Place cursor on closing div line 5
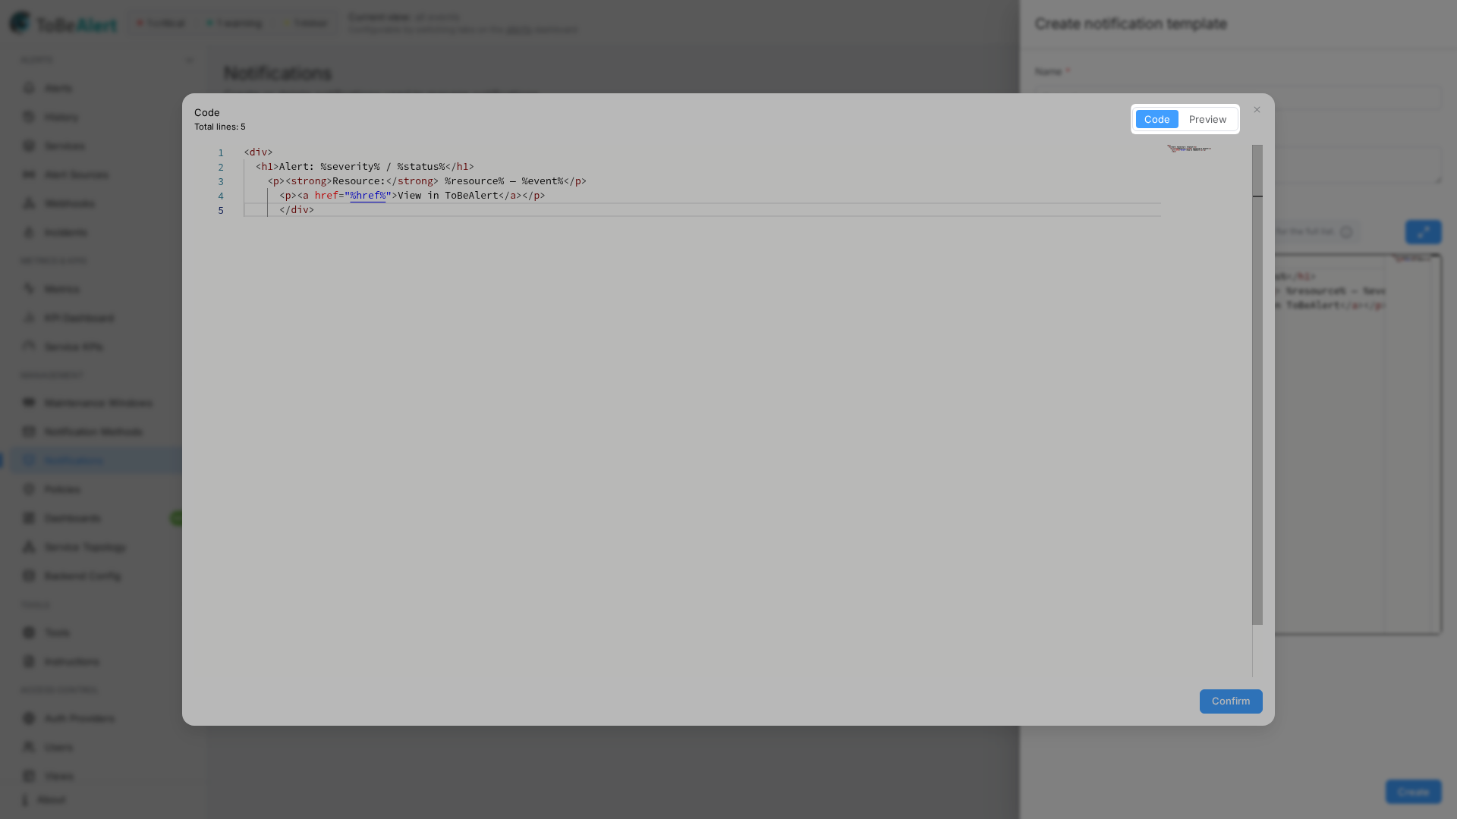Viewport: 1457px width, 819px height. (297, 210)
